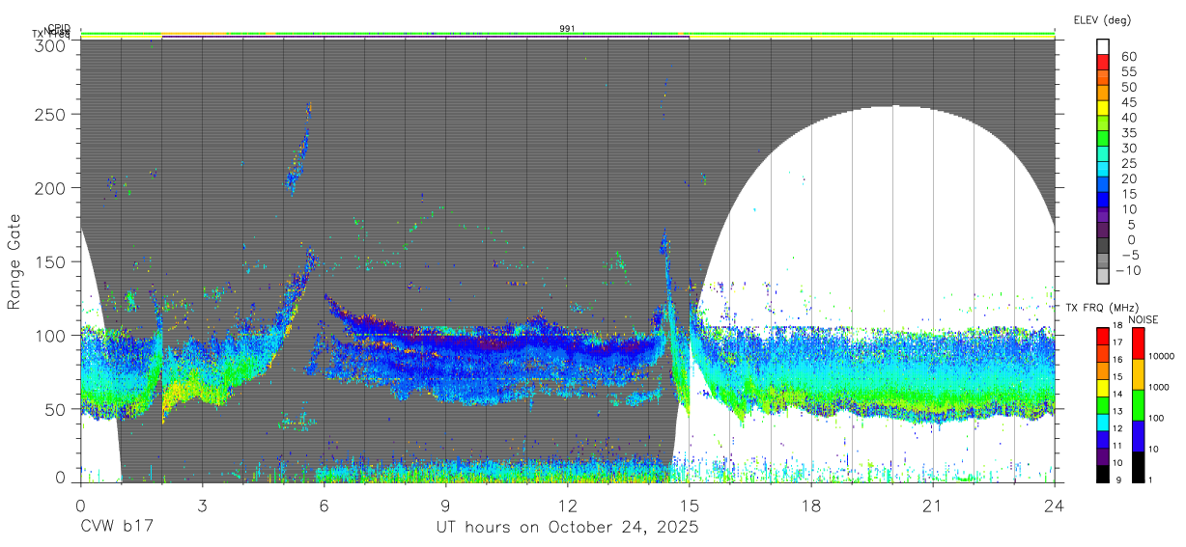Click the y-axis range gate label '200'
Image resolution: width=1186 pixels, height=547 pixels.
click(52, 187)
